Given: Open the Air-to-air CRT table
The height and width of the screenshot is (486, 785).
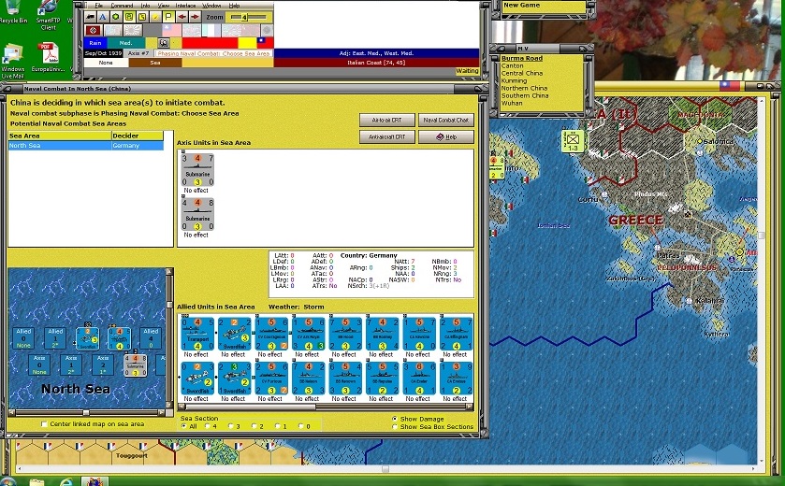Looking at the screenshot, I should (387, 120).
